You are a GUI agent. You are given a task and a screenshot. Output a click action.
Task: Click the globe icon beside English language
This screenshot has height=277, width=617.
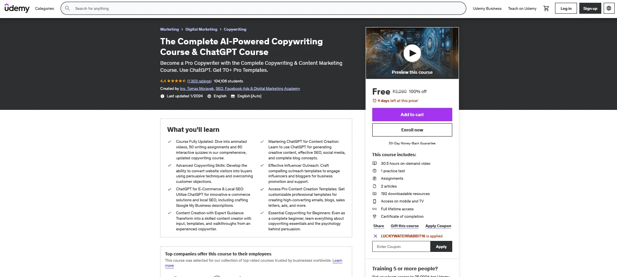point(209,96)
